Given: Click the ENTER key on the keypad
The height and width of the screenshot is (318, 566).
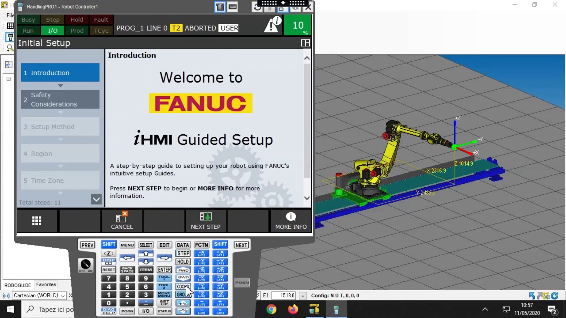Looking at the screenshot, I should click(x=164, y=270).
